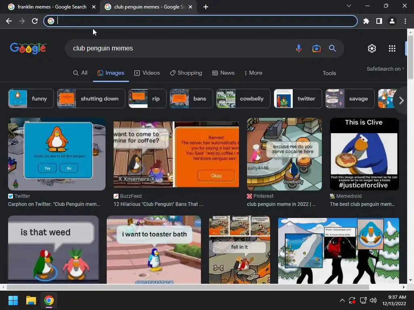Click the browser forward arrow
The height and width of the screenshot is (310, 414).
[x=22, y=21]
